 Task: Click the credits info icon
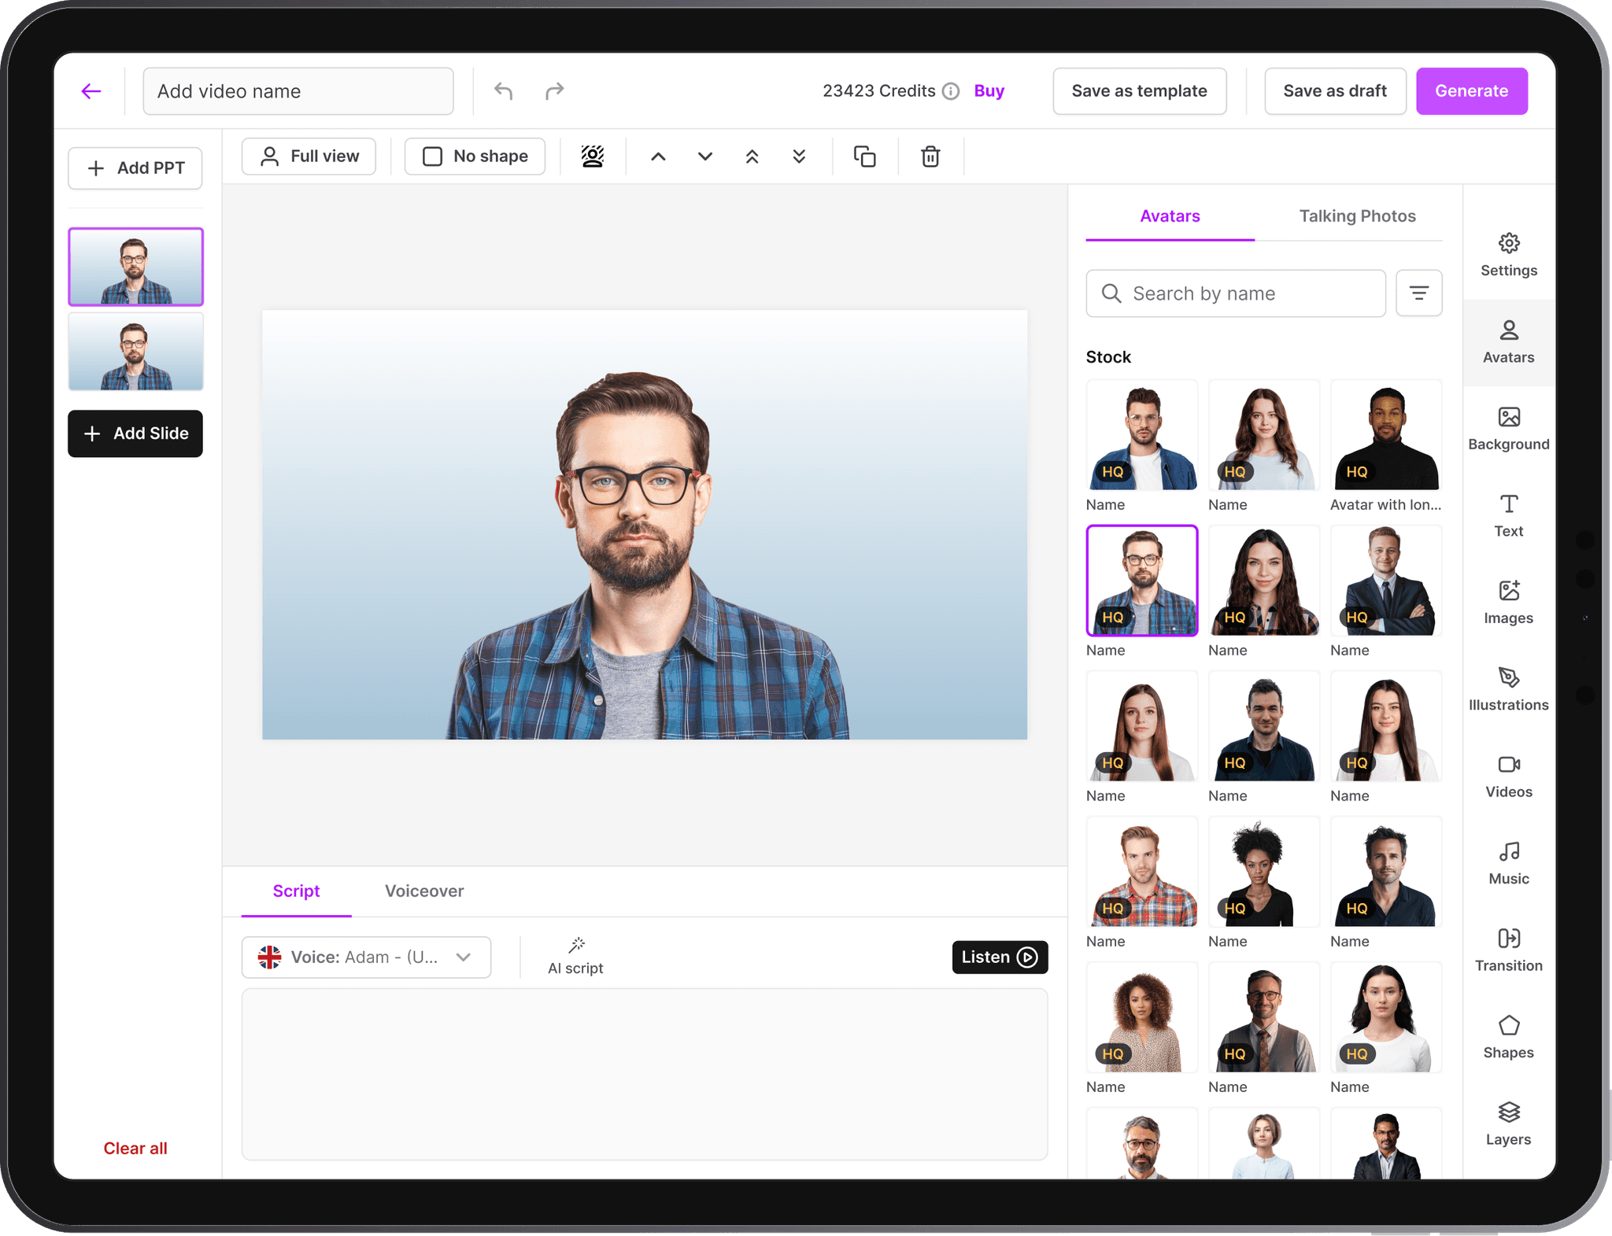[x=951, y=91]
